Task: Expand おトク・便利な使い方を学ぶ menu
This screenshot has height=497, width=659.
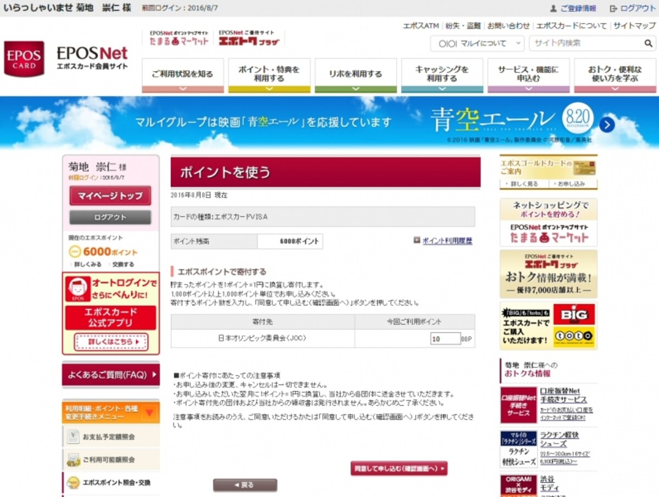Action: pos(615,76)
